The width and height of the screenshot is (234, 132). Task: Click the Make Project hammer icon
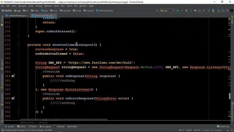pos(157,11)
